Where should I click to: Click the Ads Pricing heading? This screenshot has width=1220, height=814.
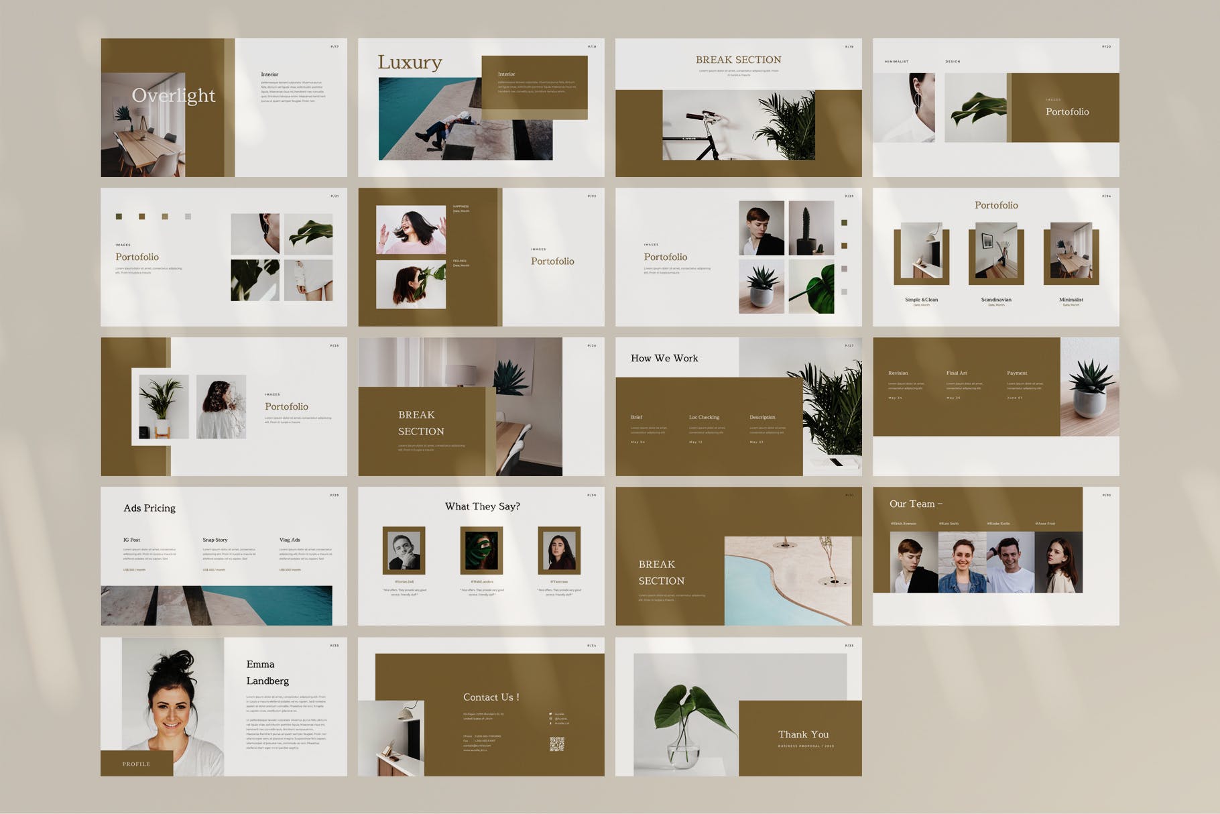[x=149, y=508]
